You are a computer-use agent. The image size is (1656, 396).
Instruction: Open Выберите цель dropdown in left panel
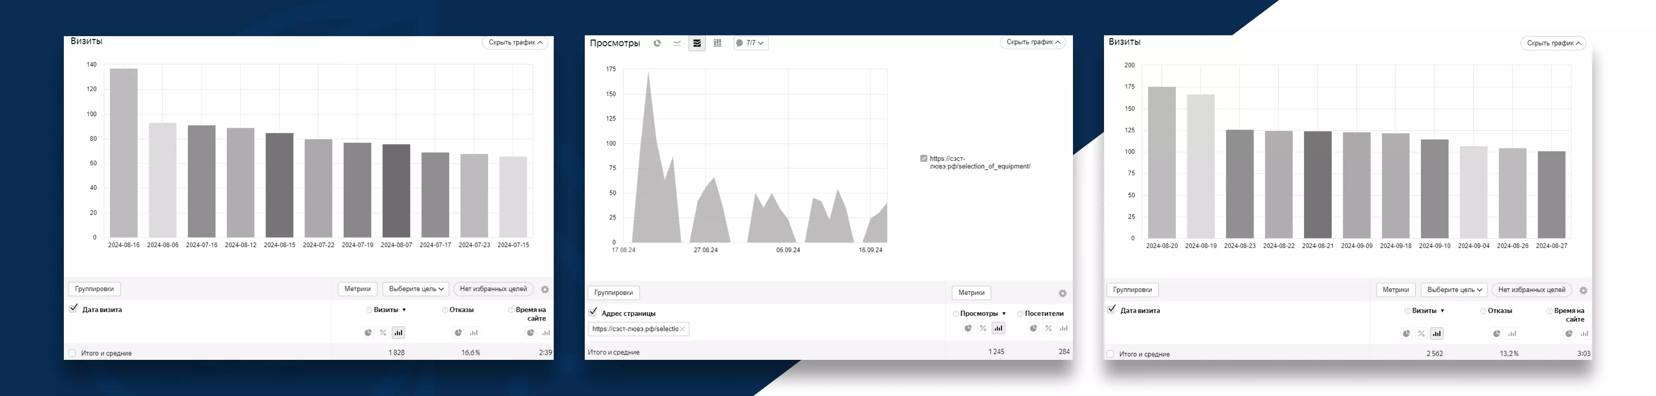pyautogui.click(x=416, y=289)
